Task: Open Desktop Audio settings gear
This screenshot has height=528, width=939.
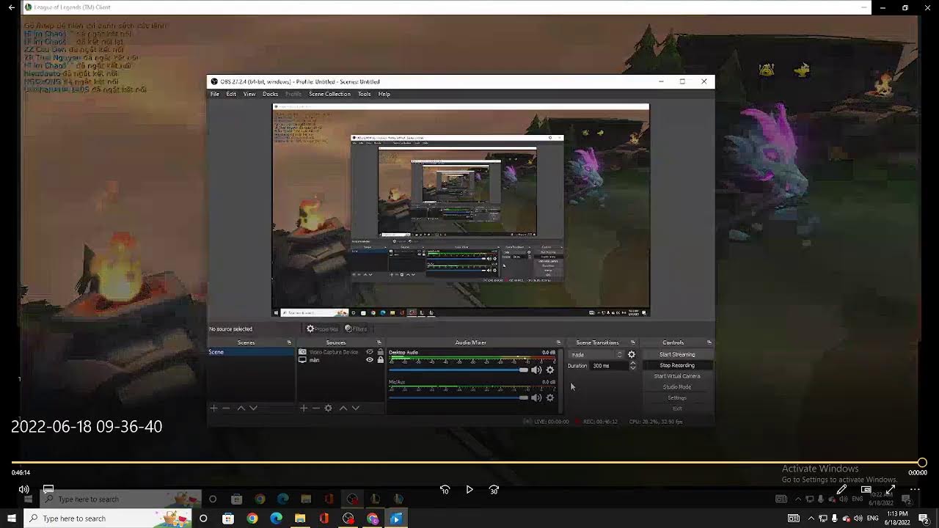Action: point(550,370)
